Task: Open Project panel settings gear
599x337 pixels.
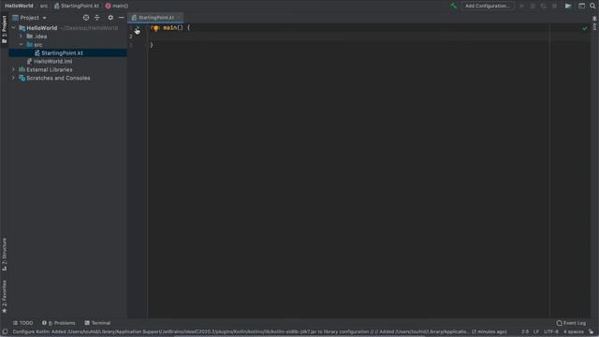Action: [110, 18]
